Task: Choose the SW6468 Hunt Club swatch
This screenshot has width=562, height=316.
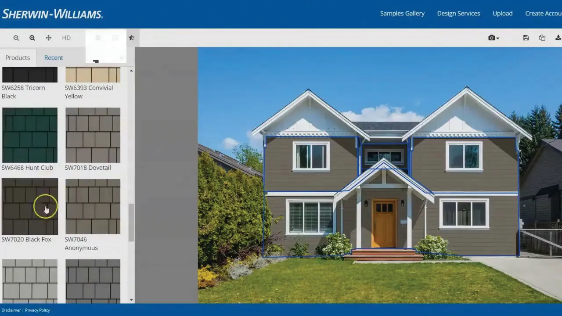Action: point(30,135)
